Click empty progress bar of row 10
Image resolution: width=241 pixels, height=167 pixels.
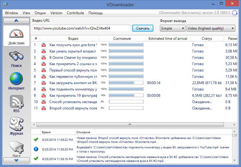(126, 102)
